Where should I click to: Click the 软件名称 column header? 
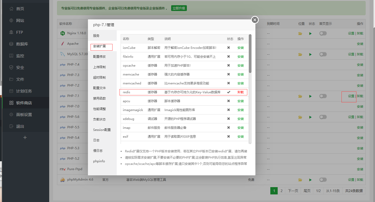click(66, 24)
